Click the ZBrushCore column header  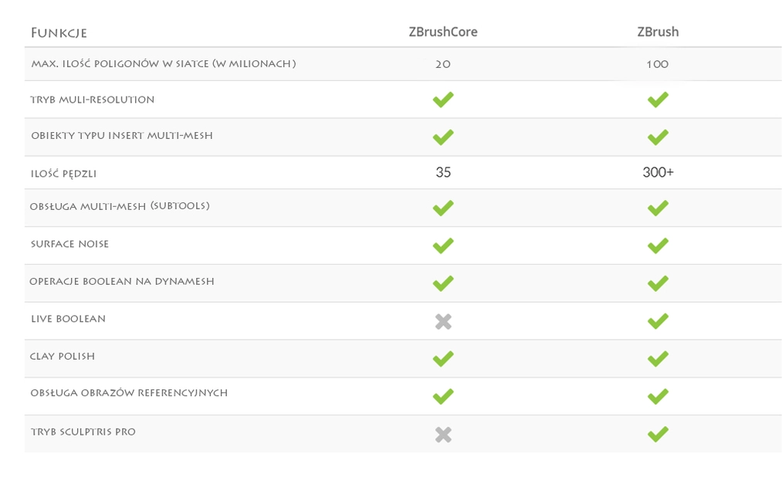tap(443, 32)
